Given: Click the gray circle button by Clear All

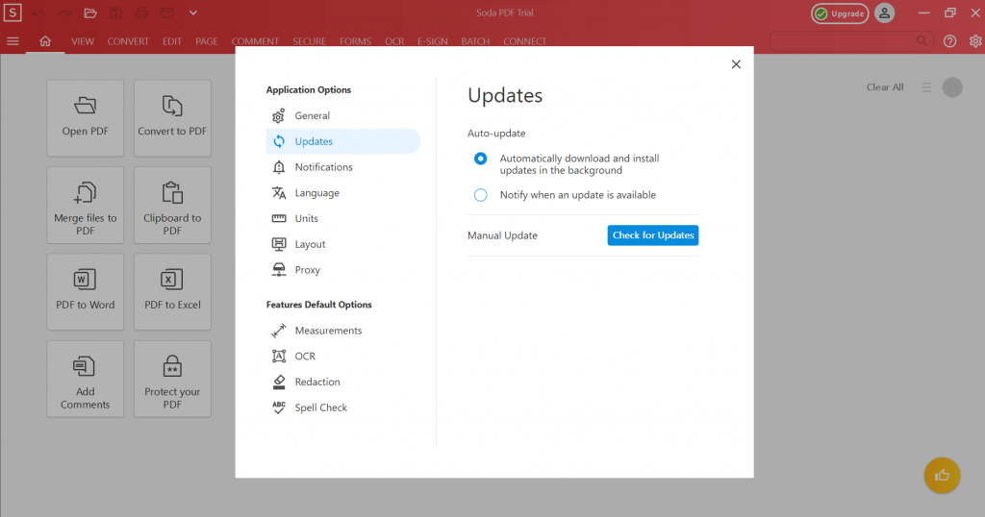Looking at the screenshot, I should point(952,87).
